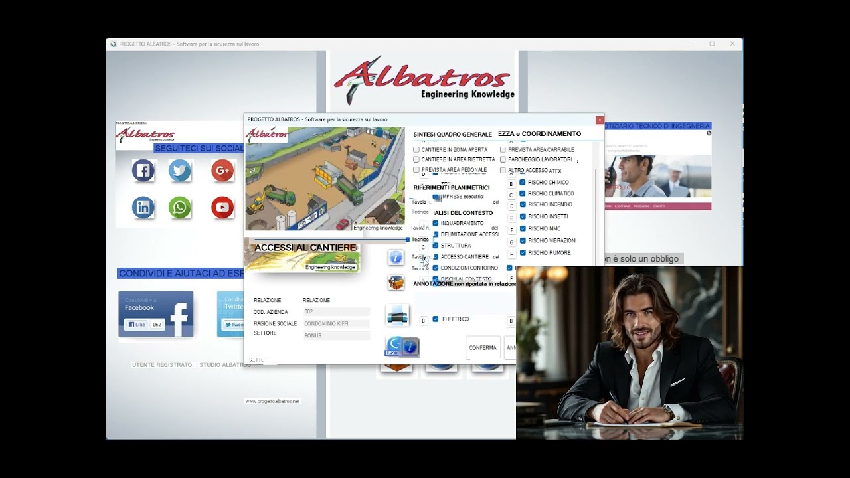850x478 pixels.
Task: Uncheck RISCHIO RUMORE
Action: point(523,253)
